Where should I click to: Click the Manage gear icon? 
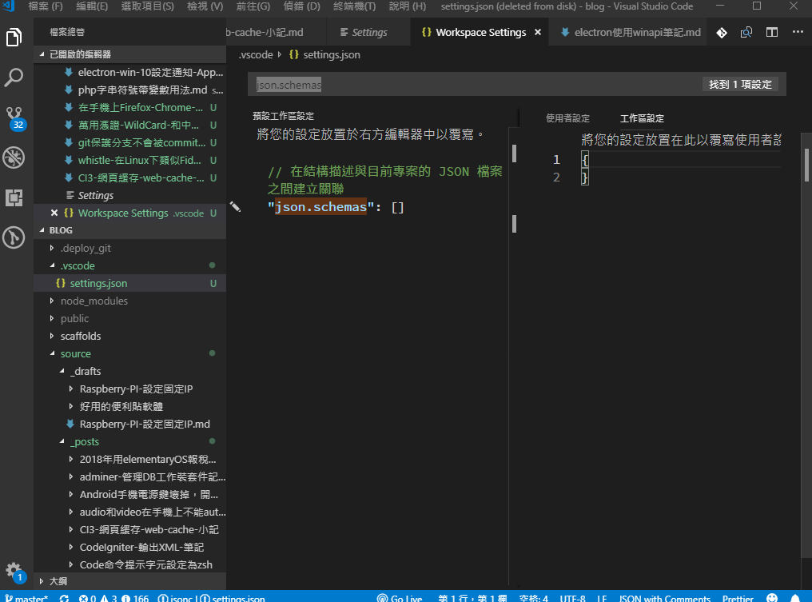pyautogui.click(x=14, y=570)
